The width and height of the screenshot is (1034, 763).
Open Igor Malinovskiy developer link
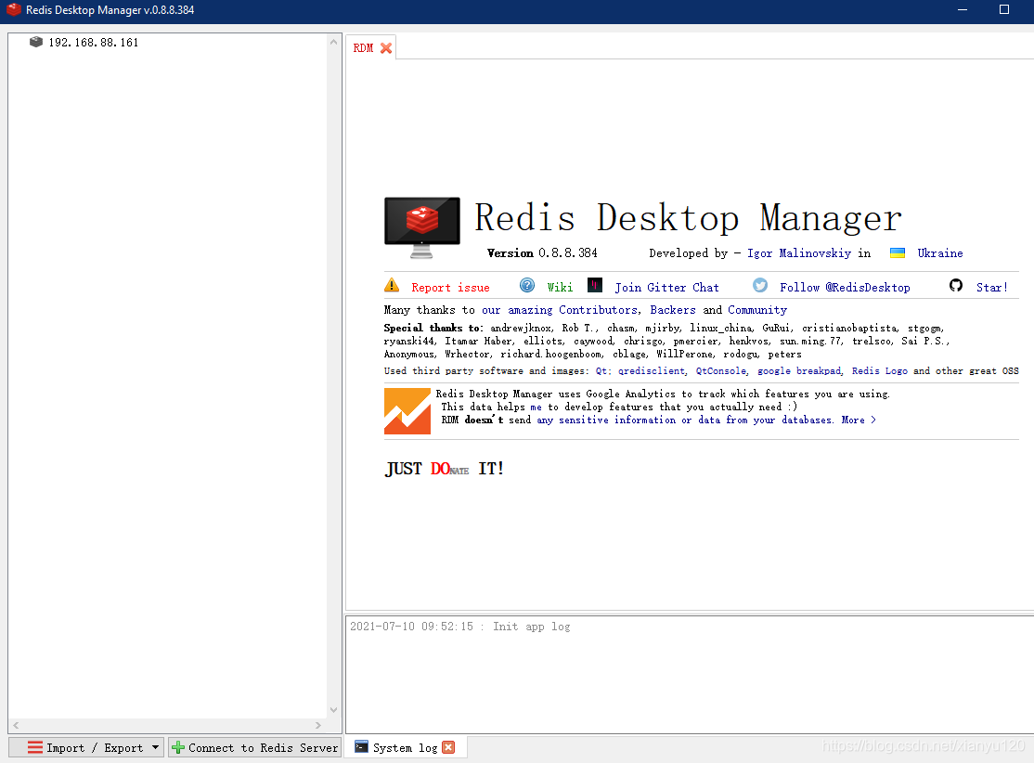(x=798, y=253)
